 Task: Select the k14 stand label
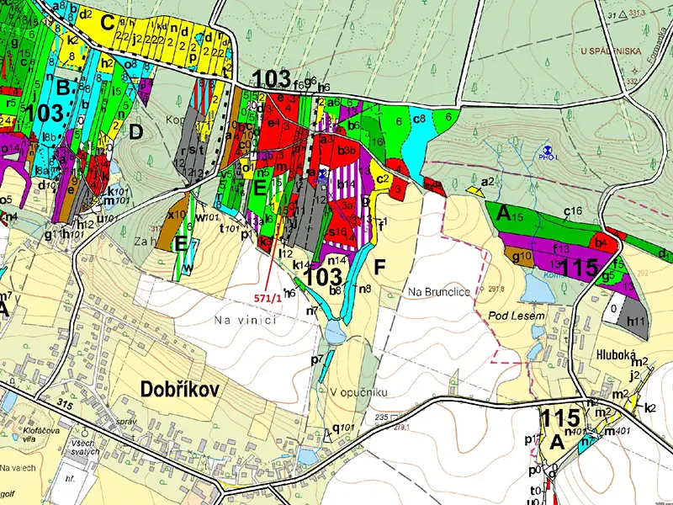[301, 265]
